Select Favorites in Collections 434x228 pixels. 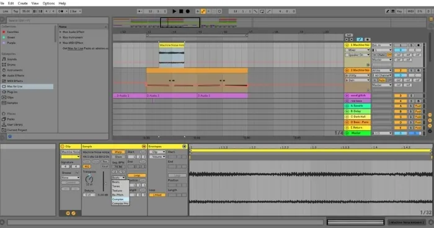13,32
